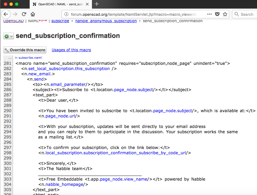
Task: Bookmark this page with the star icon
Action: tap(225, 14)
